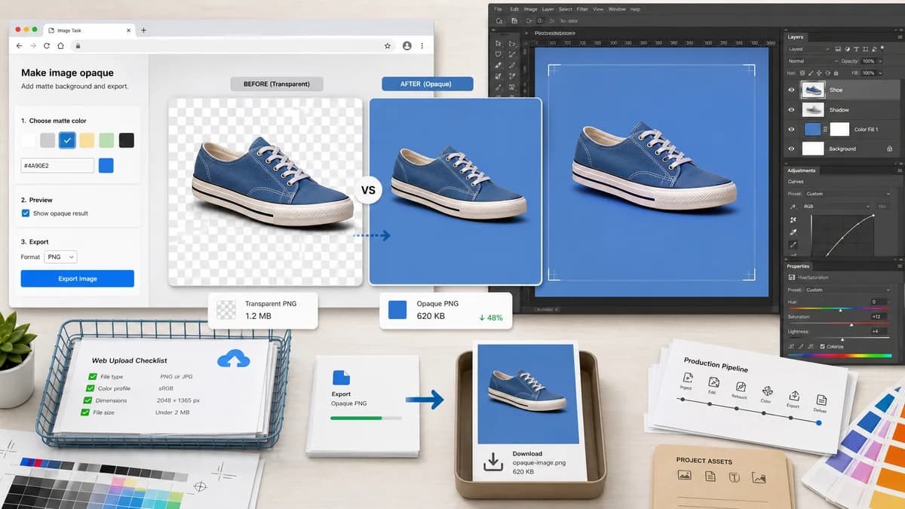Viewport: 905px width, 509px height.
Task: Open the Normal blend mode dropdown
Action: (x=812, y=61)
